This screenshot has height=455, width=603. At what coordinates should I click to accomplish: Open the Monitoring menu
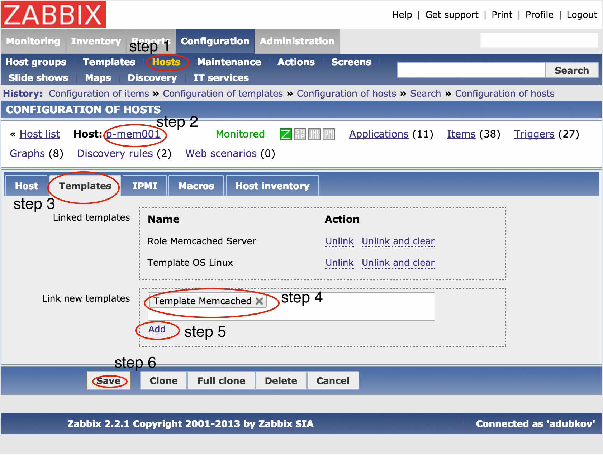[33, 41]
